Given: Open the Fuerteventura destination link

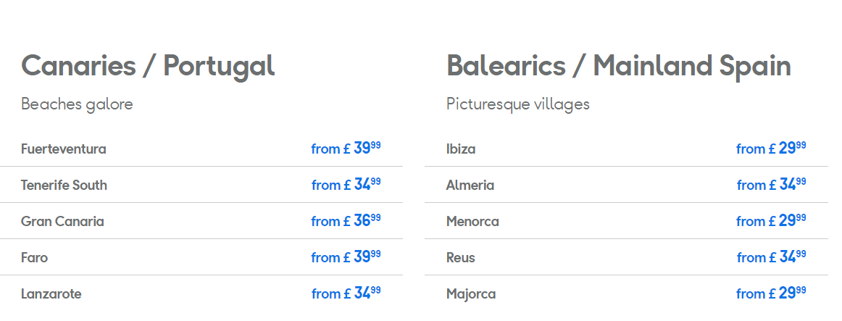Looking at the screenshot, I should click(x=64, y=149).
